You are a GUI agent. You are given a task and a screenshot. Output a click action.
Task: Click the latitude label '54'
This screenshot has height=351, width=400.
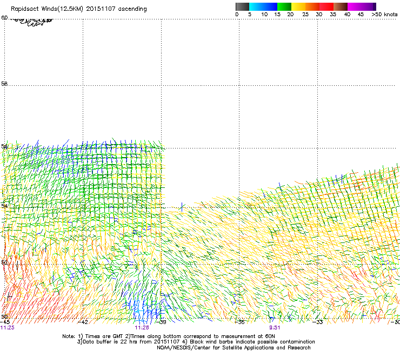4,205
